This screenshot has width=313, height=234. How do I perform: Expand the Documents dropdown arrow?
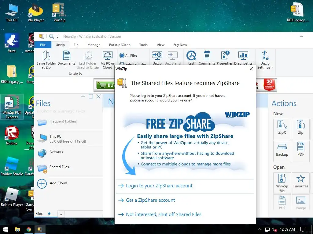pos(66,67)
